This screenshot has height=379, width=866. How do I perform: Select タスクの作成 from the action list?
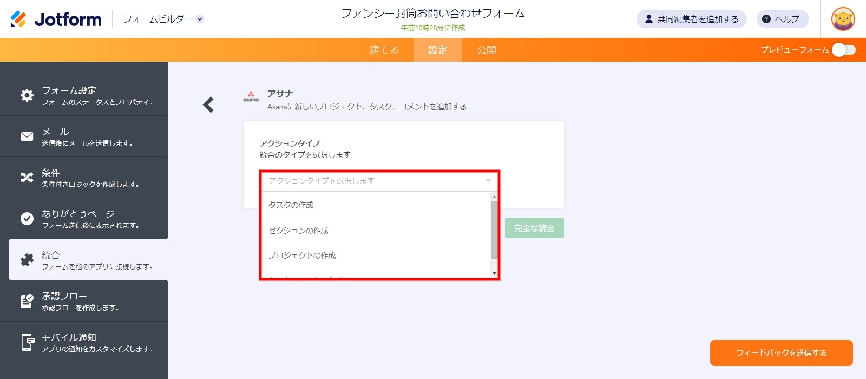291,205
